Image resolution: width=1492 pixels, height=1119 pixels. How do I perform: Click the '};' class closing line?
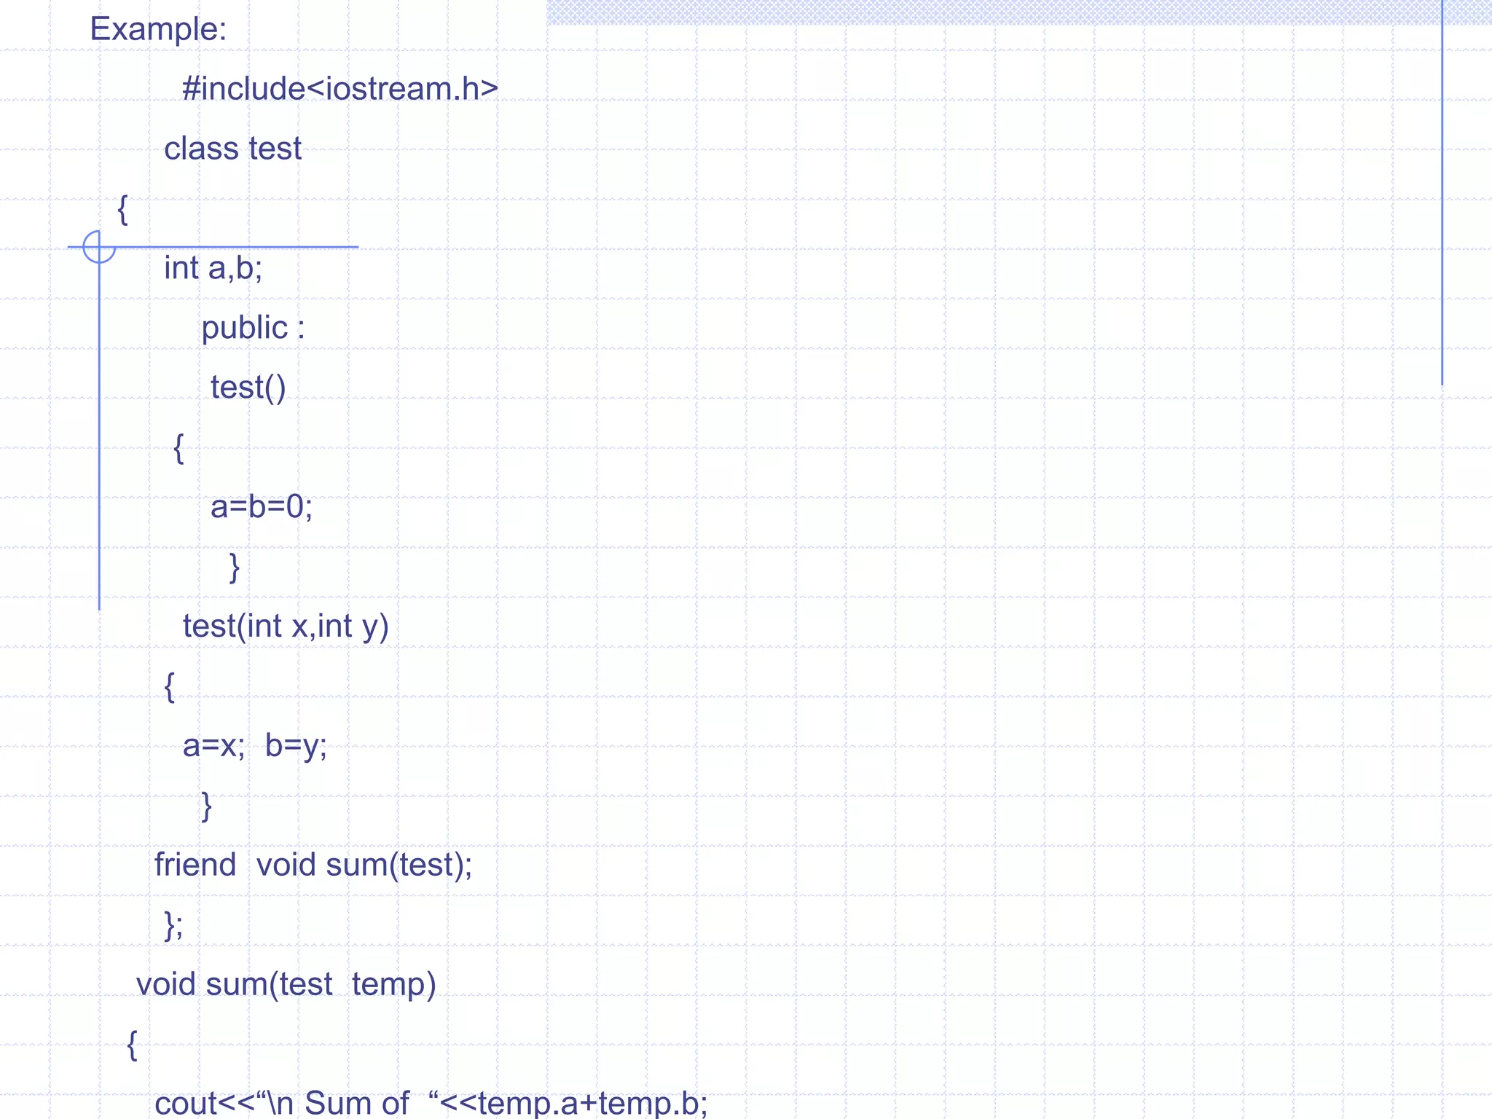click(x=173, y=925)
